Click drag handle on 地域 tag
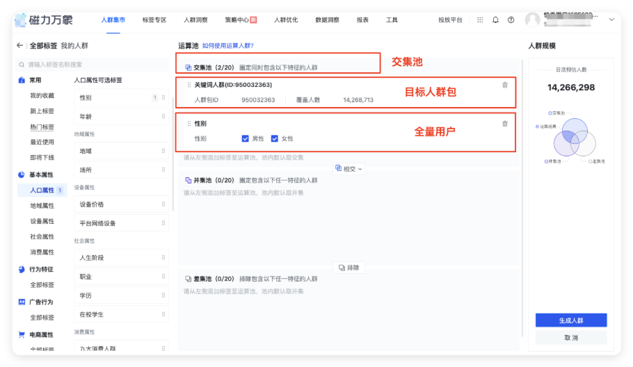633x367 pixels. [x=163, y=151]
